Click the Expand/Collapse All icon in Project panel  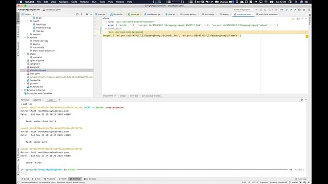click(x=81, y=14)
